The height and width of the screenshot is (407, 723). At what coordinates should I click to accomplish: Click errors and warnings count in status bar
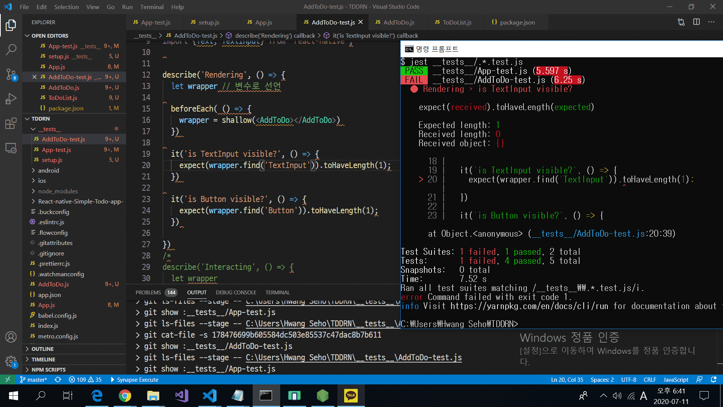pos(85,380)
